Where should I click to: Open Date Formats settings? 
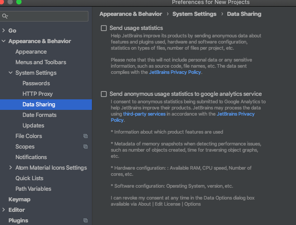[x=40, y=115]
